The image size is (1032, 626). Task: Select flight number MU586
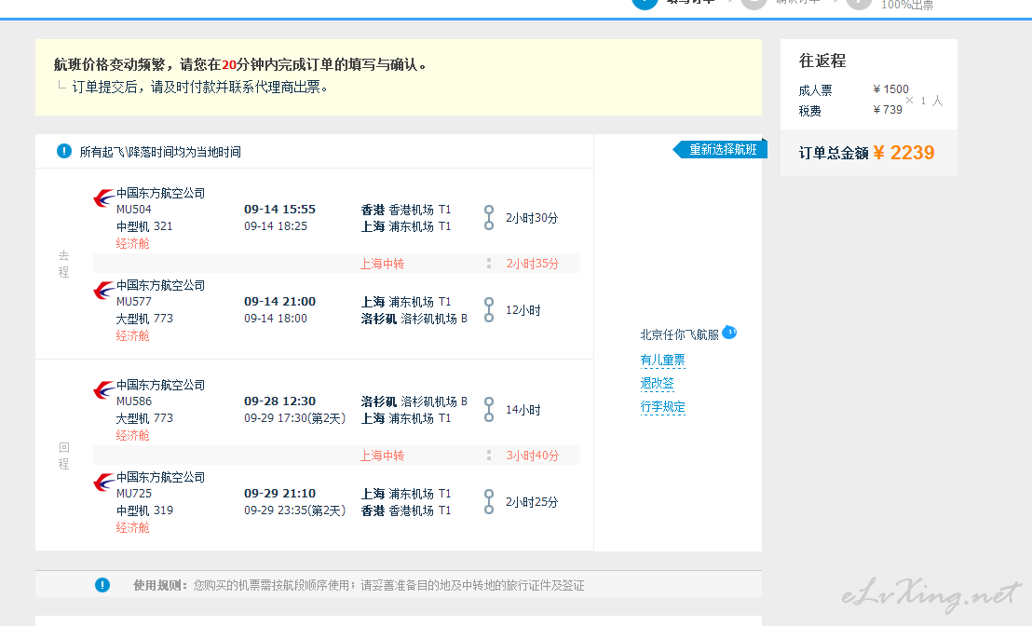point(133,401)
